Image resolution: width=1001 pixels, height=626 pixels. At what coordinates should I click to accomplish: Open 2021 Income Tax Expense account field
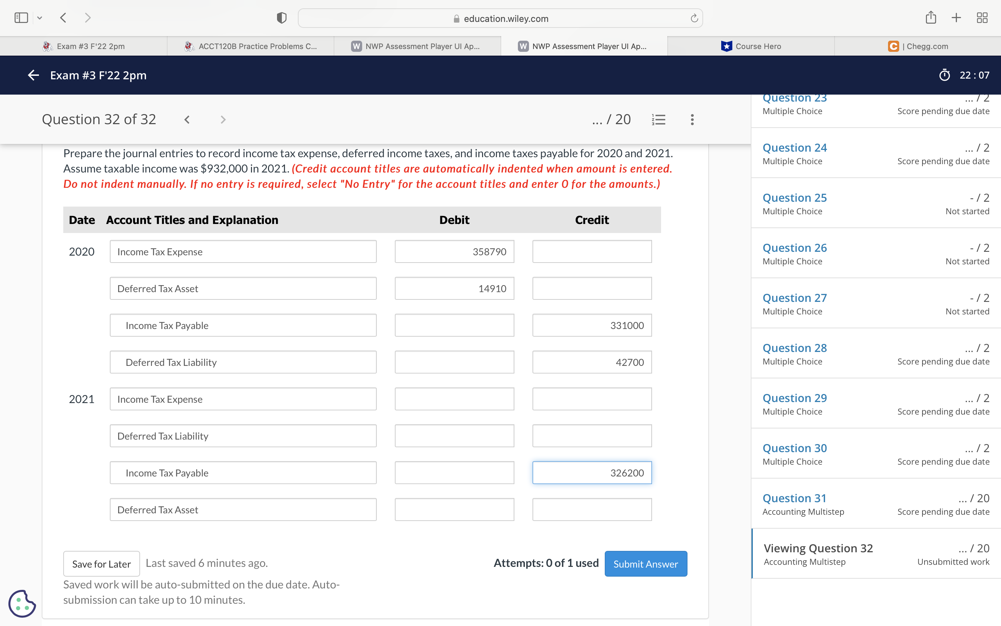tap(243, 399)
